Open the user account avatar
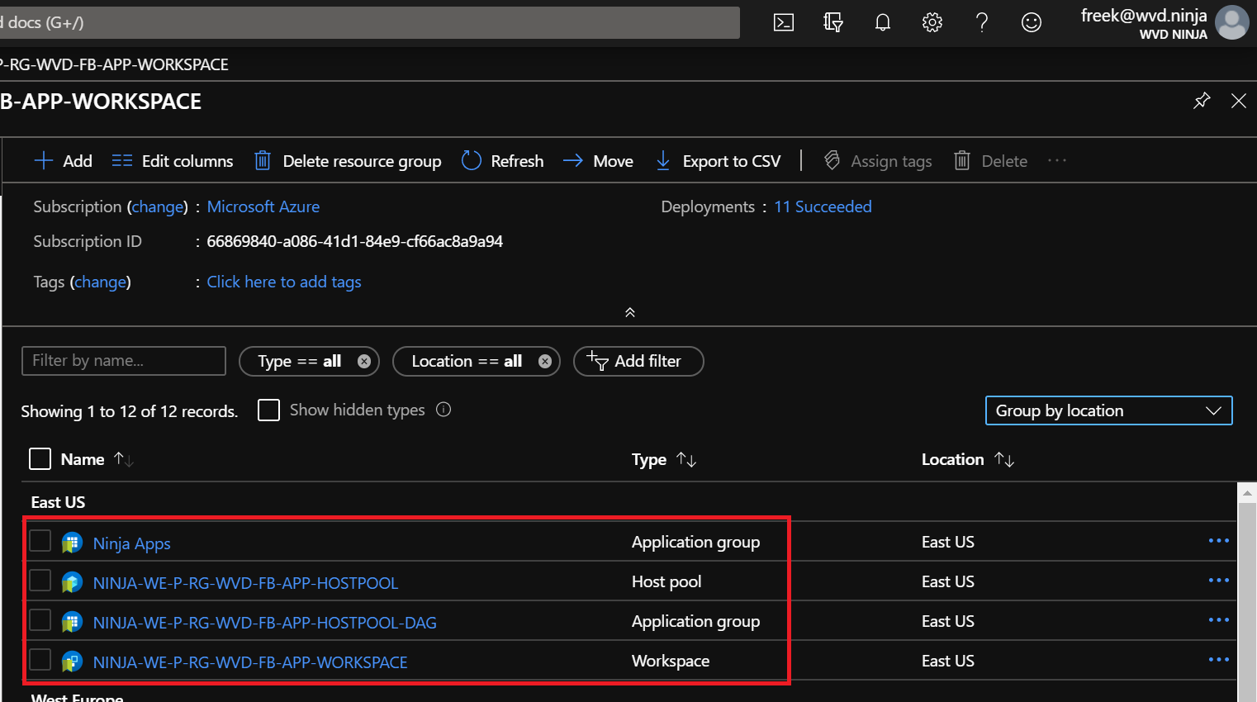This screenshot has height=702, width=1257. click(x=1232, y=22)
